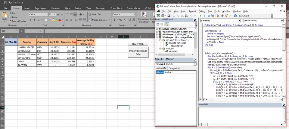Click the Find binoculars icon in VBA toolbar

pyautogui.click(x=186, y=16)
